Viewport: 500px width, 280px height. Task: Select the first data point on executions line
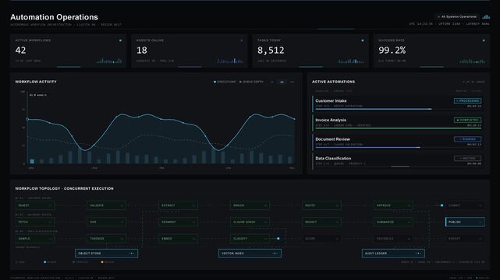point(27,119)
